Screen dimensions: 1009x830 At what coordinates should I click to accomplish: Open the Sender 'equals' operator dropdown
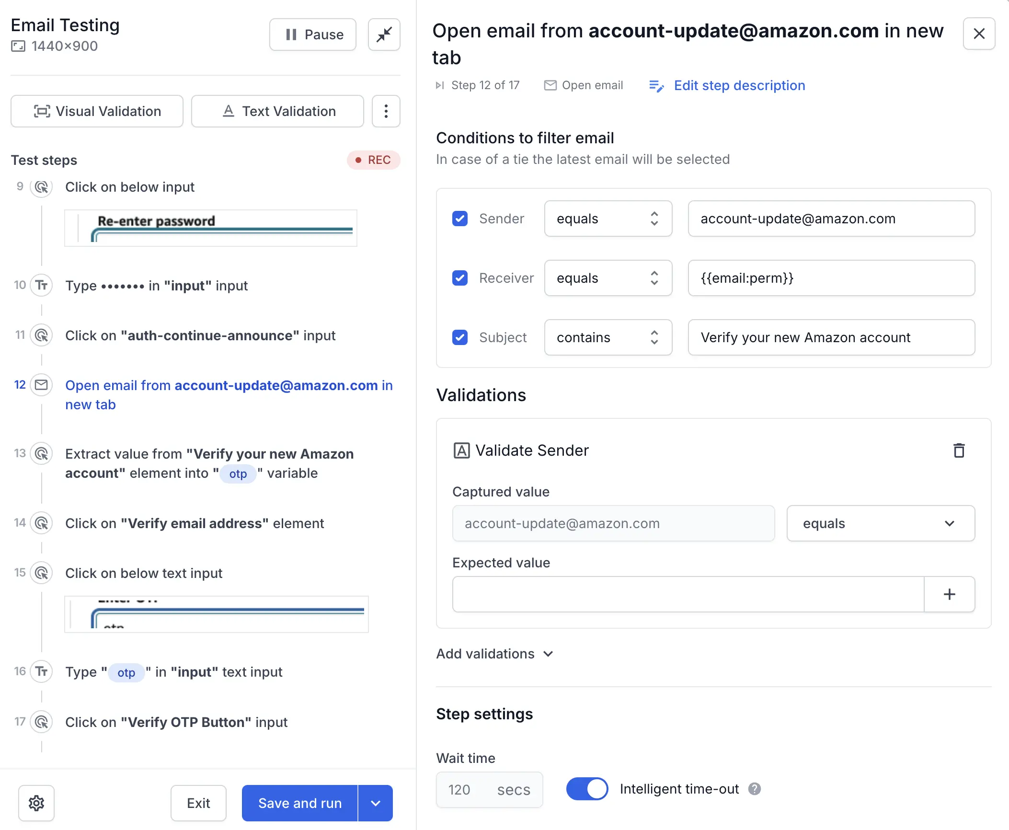(608, 219)
